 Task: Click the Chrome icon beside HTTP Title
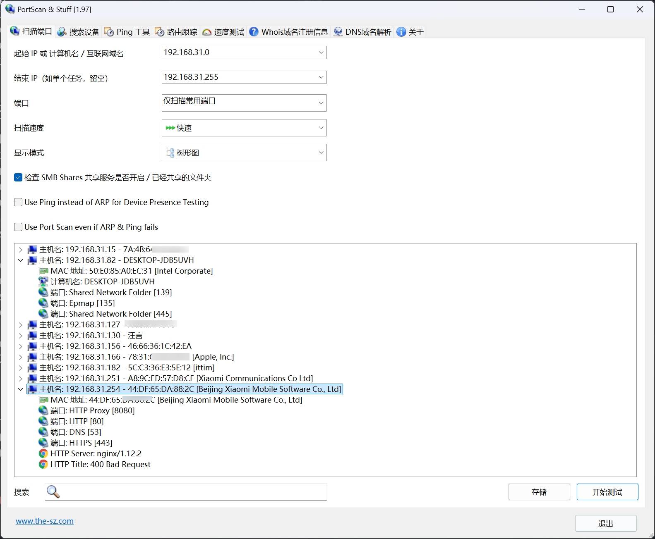pyautogui.click(x=43, y=464)
